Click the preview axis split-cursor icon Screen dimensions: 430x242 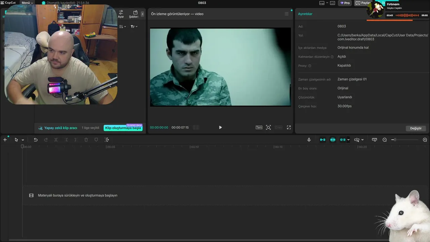[357, 140]
